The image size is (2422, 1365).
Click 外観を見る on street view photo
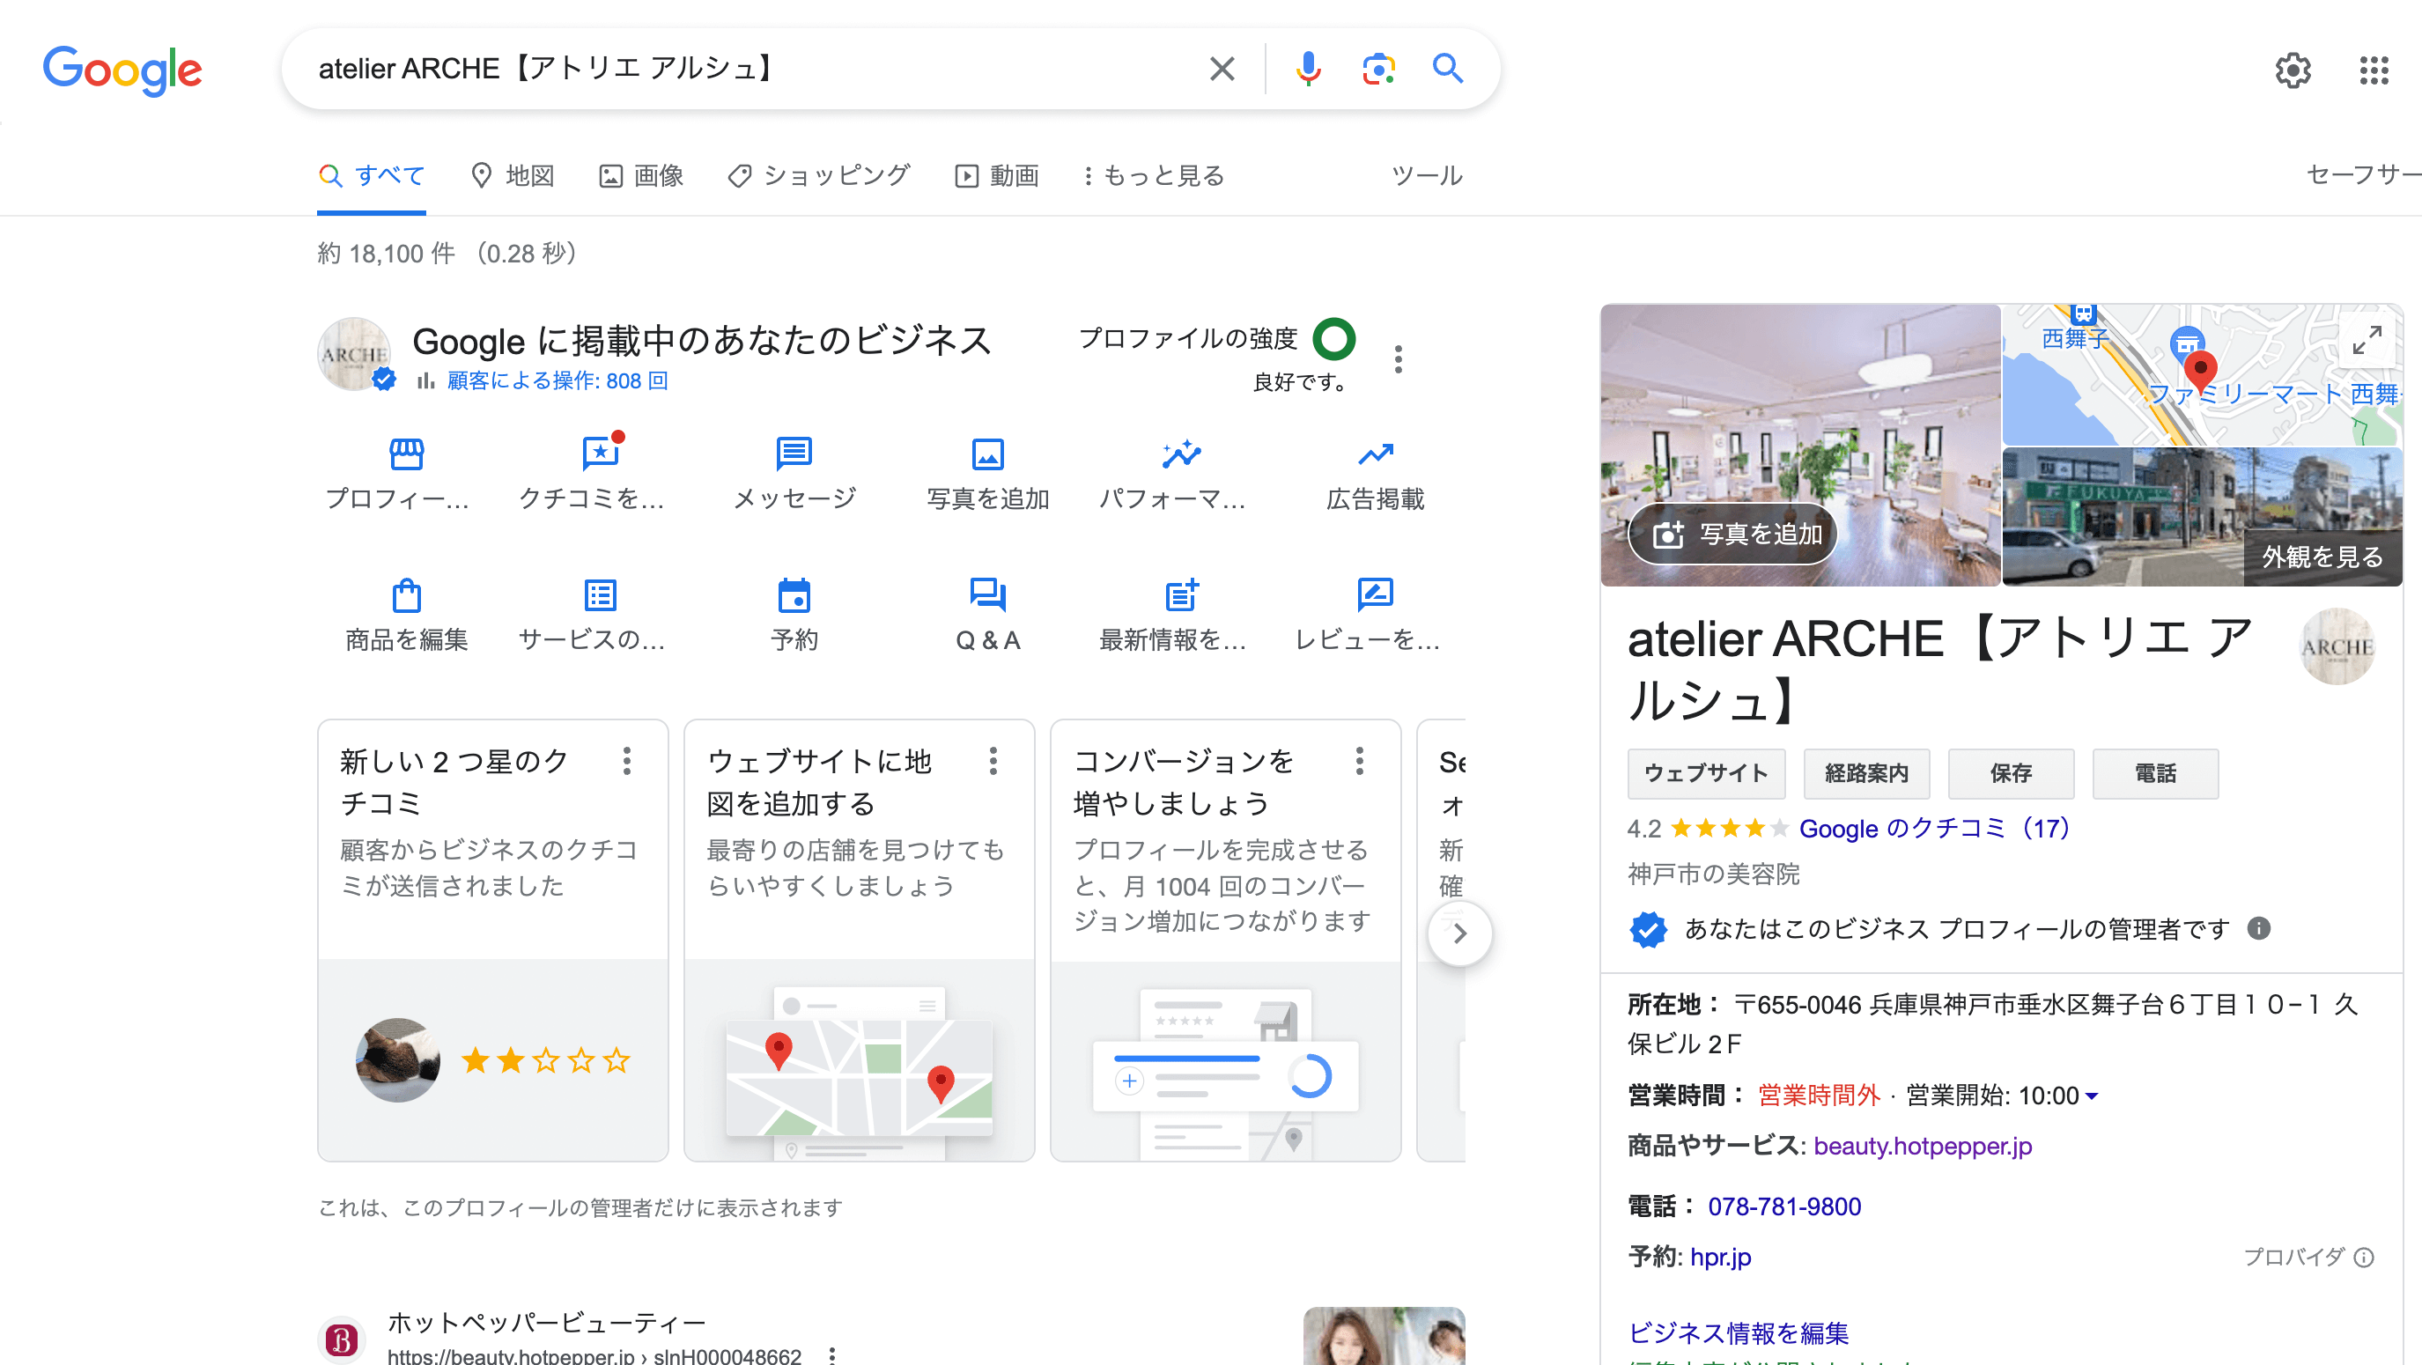pos(2322,557)
